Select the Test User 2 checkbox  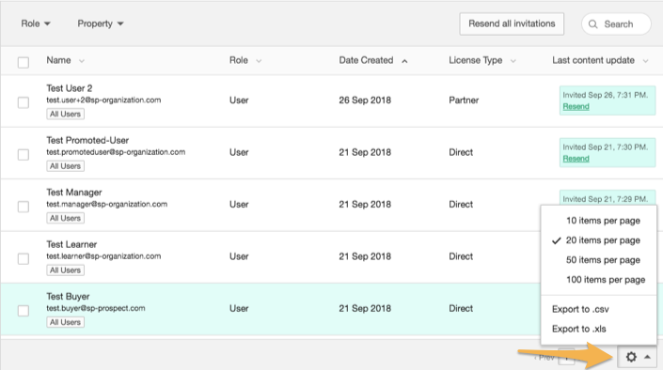(24, 102)
